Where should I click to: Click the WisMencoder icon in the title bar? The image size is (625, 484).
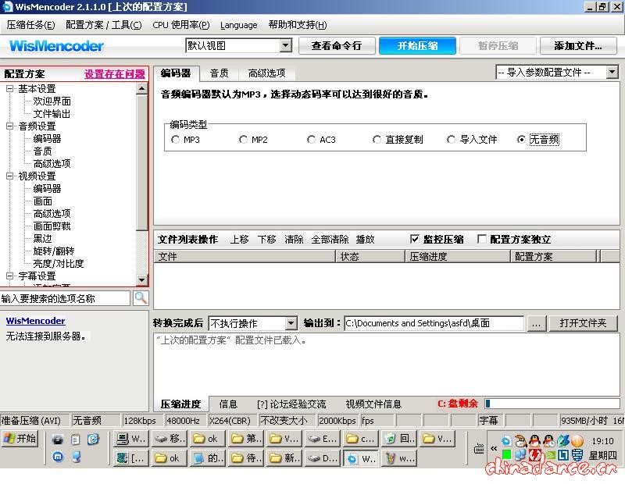pos(7,7)
